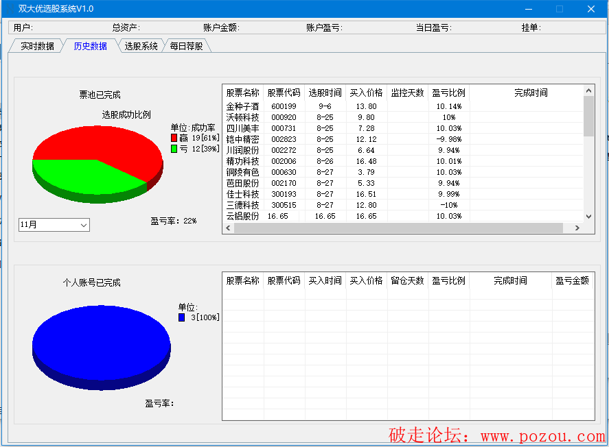Click the -9.98% profit ratio cell
The height and width of the screenshot is (447, 609).
coord(448,139)
